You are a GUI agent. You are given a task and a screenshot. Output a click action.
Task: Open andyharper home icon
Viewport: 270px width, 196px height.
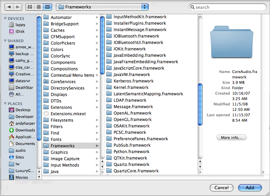tap(12, 123)
